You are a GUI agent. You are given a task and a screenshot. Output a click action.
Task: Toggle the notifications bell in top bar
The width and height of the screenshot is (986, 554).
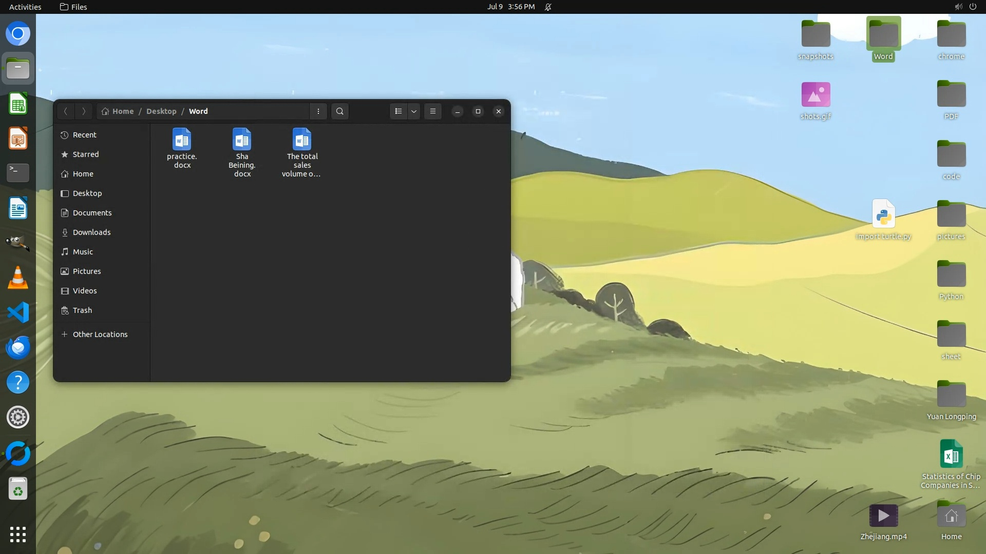(548, 7)
